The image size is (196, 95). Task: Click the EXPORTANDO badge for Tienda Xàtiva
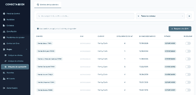click(x=170, y=43)
